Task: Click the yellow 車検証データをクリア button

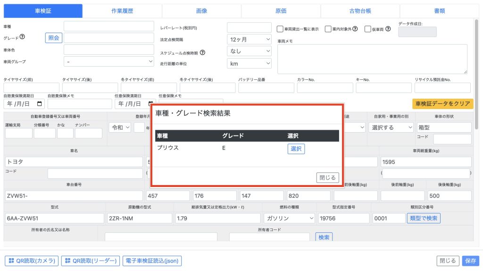Action: [x=442, y=104]
